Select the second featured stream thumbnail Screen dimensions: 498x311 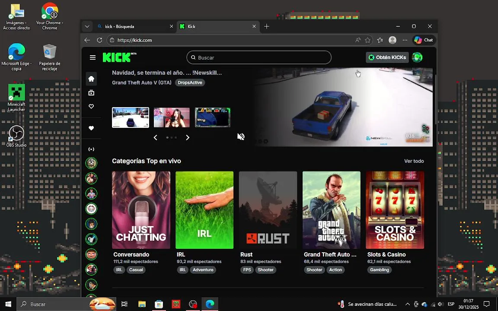tap(172, 117)
